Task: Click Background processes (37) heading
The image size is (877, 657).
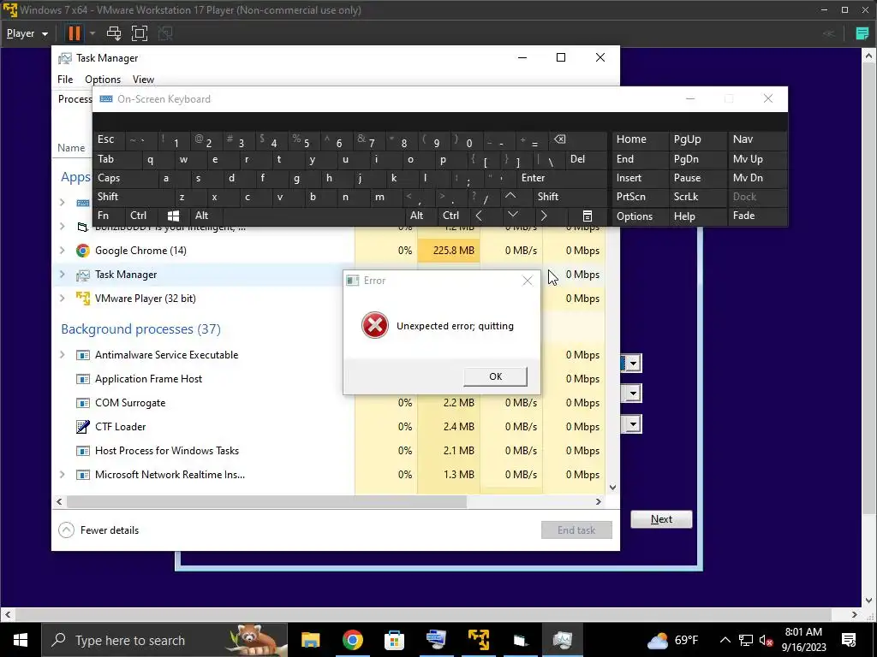Action: coord(140,329)
